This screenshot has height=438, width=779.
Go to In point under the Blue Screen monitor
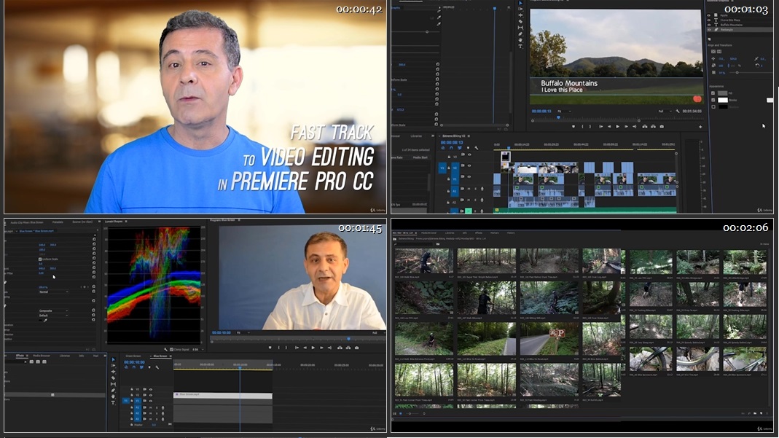click(297, 348)
